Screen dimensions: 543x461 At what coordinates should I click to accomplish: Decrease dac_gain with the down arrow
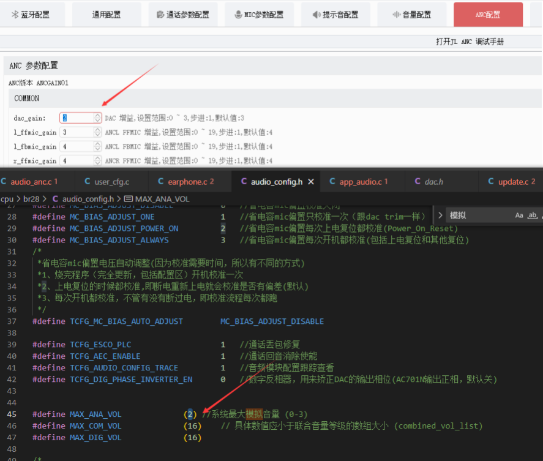(98, 121)
